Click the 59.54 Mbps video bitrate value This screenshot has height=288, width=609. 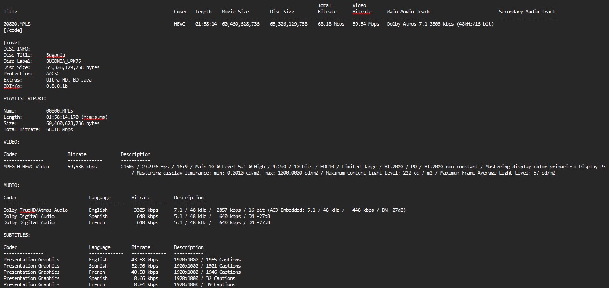point(366,24)
